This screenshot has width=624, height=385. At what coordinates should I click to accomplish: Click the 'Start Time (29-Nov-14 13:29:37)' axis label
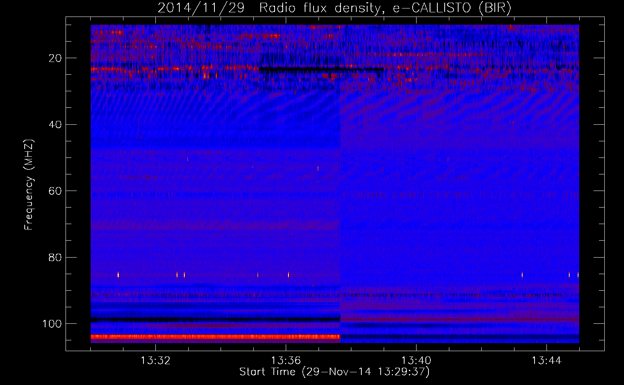tap(334, 372)
